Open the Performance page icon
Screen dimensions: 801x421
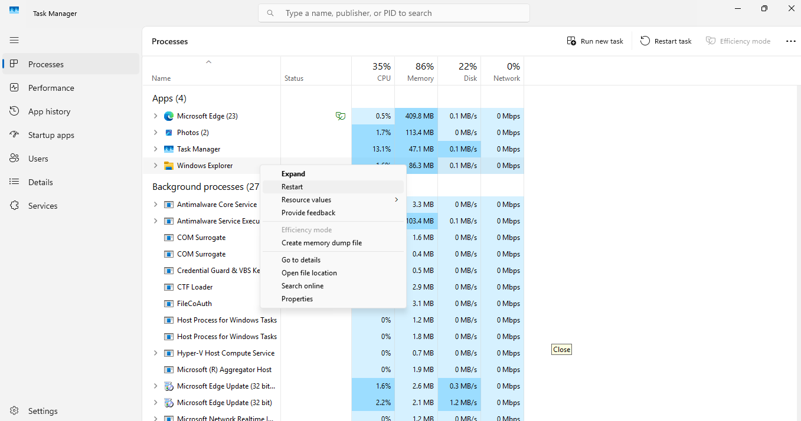pos(15,88)
